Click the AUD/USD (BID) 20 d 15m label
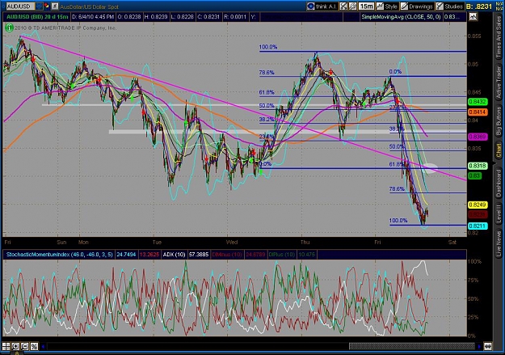Image resolution: width=505 pixels, height=355 pixels. pyautogui.click(x=38, y=17)
